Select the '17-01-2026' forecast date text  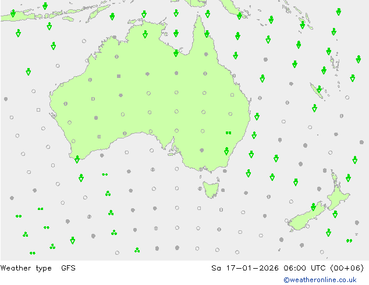252,268
